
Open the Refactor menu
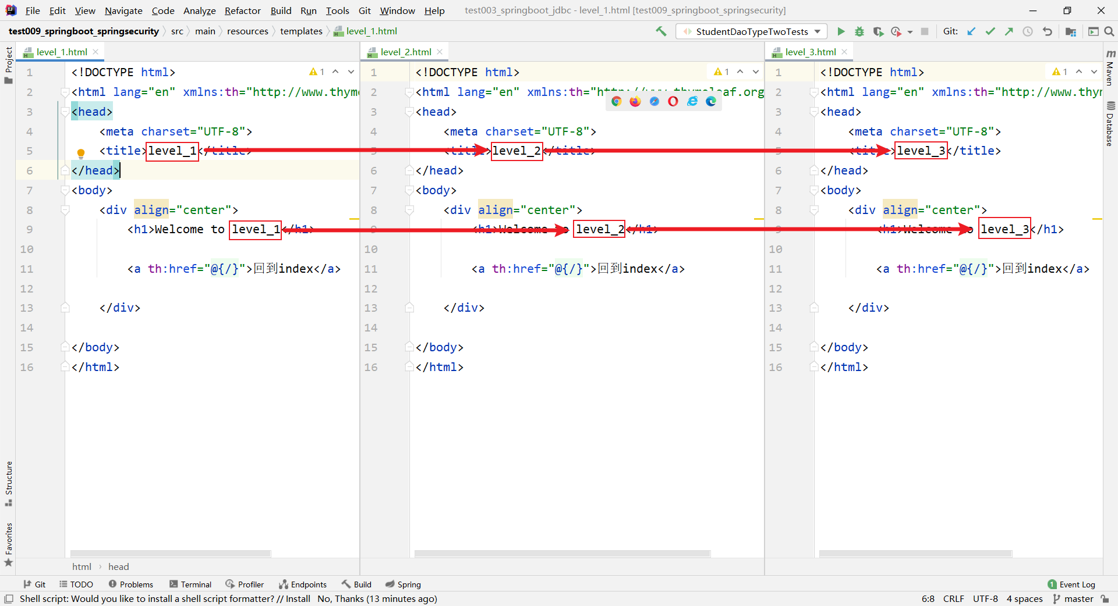[x=242, y=10]
